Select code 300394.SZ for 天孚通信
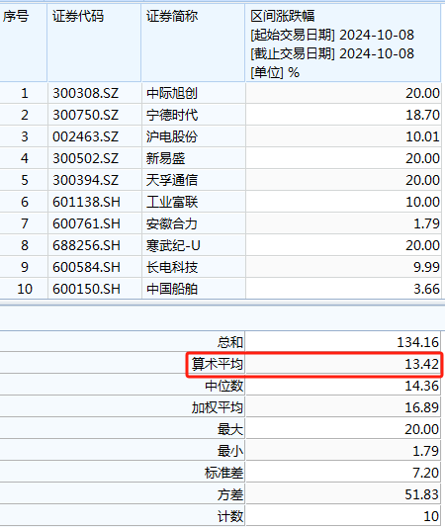The image size is (445, 529). pos(86,180)
